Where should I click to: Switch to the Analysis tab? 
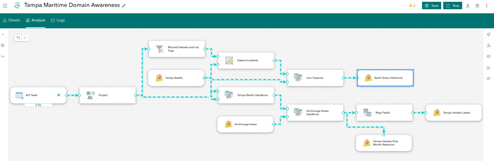[x=36, y=20]
